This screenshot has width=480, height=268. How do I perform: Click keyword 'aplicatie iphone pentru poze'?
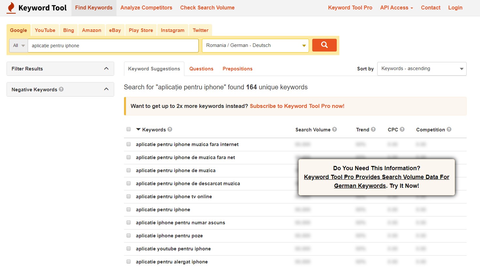click(x=169, y=236)
